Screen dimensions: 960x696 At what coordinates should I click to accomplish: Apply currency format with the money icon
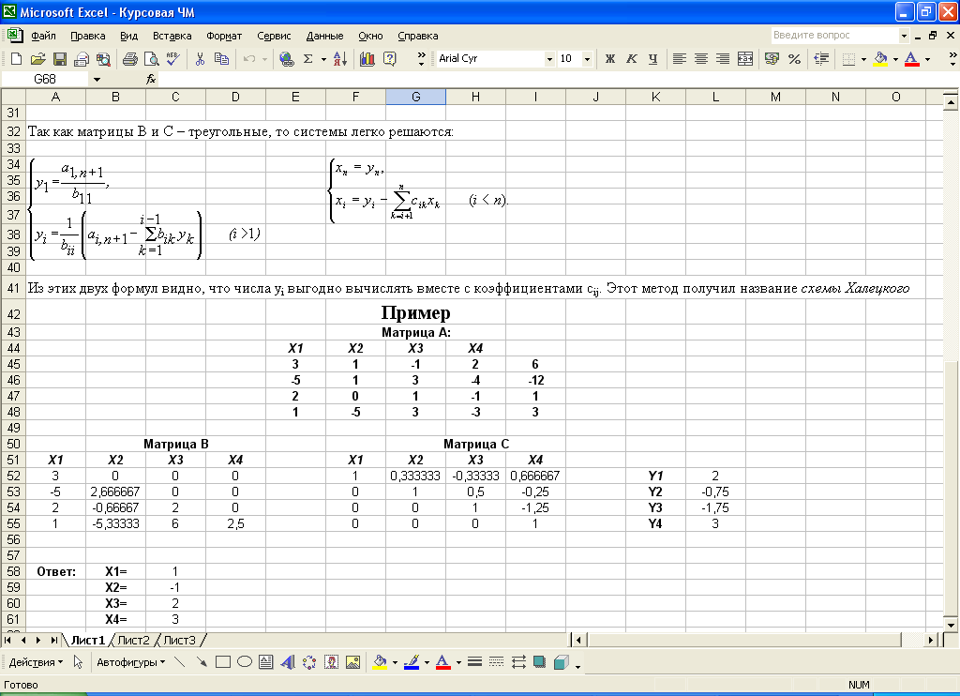pyautogui.click(x=772, y=59)
